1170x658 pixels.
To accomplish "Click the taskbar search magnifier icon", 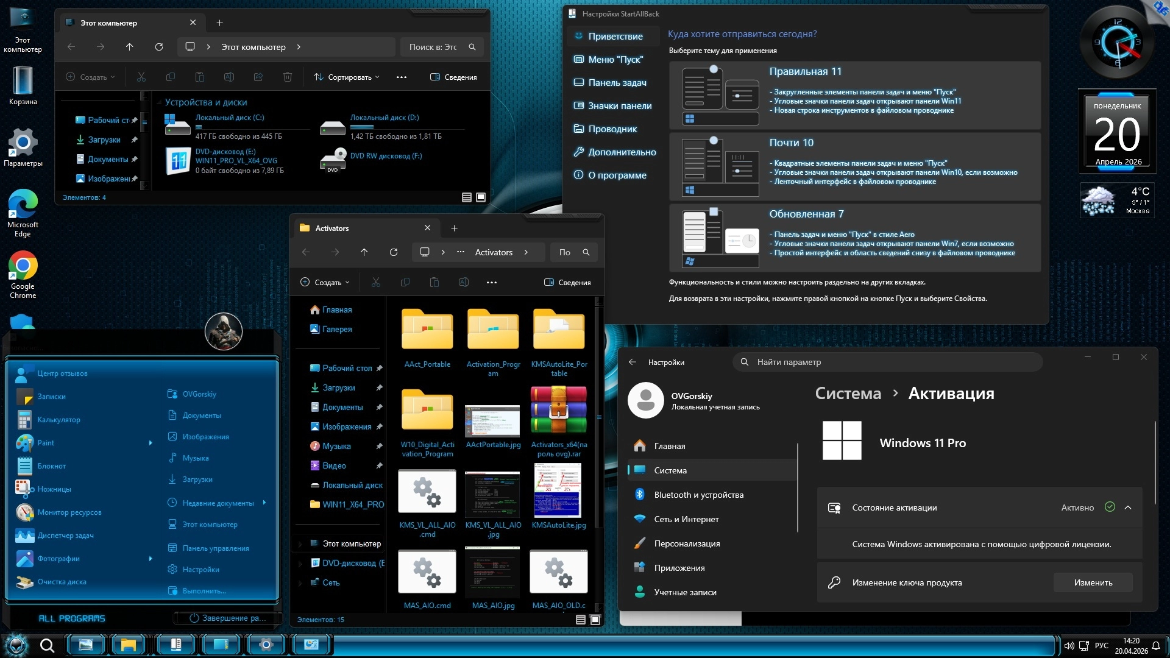I will pos(47,645).
